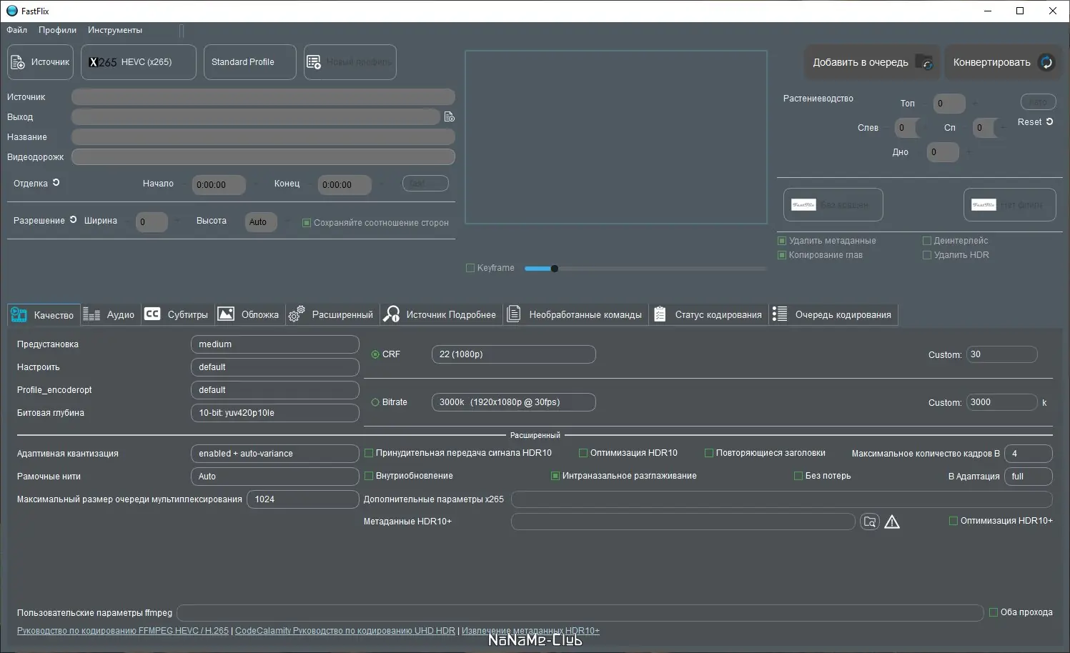Toggle Копирование глав checkbox
The height and width of the screenshot is (653, 1070).
[x=782, y=255]
